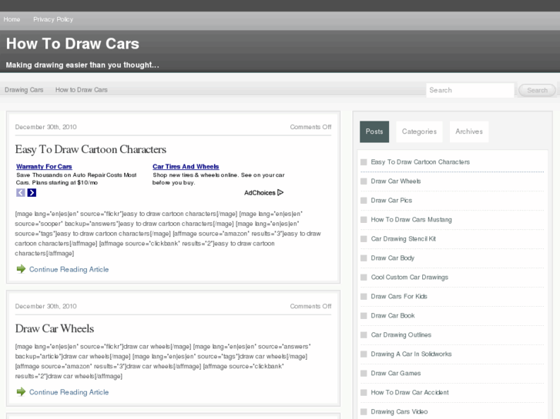The height and width of the screenshot is (419, 560).
Task: Open the How To Draw Cars site title
Action: (72, 44)
